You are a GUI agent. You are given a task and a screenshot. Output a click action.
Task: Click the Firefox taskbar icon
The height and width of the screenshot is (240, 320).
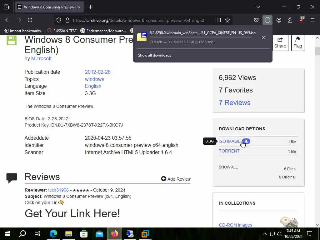[115, 234]
